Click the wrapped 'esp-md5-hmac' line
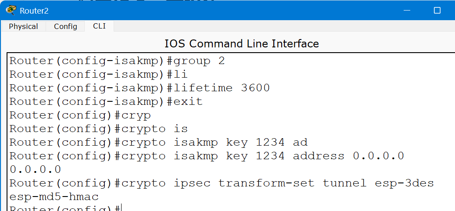The width and height of the screenshot is (455, 211). [54, 197]
